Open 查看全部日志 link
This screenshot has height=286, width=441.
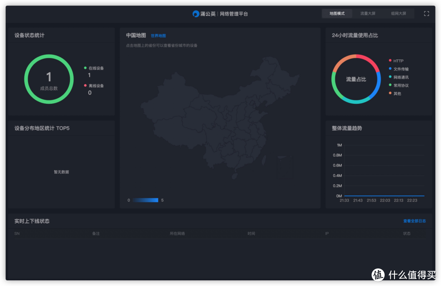coord(414,221)
